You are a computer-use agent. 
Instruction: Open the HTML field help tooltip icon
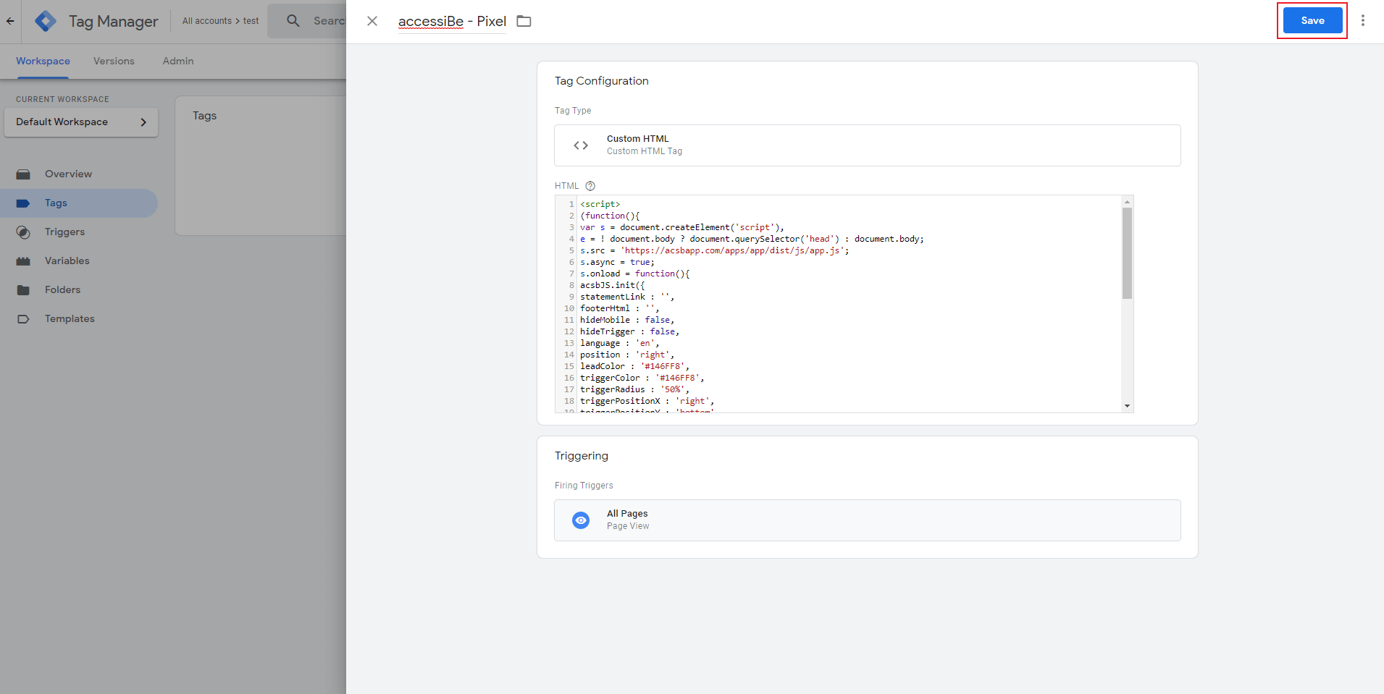coord(590,185)
